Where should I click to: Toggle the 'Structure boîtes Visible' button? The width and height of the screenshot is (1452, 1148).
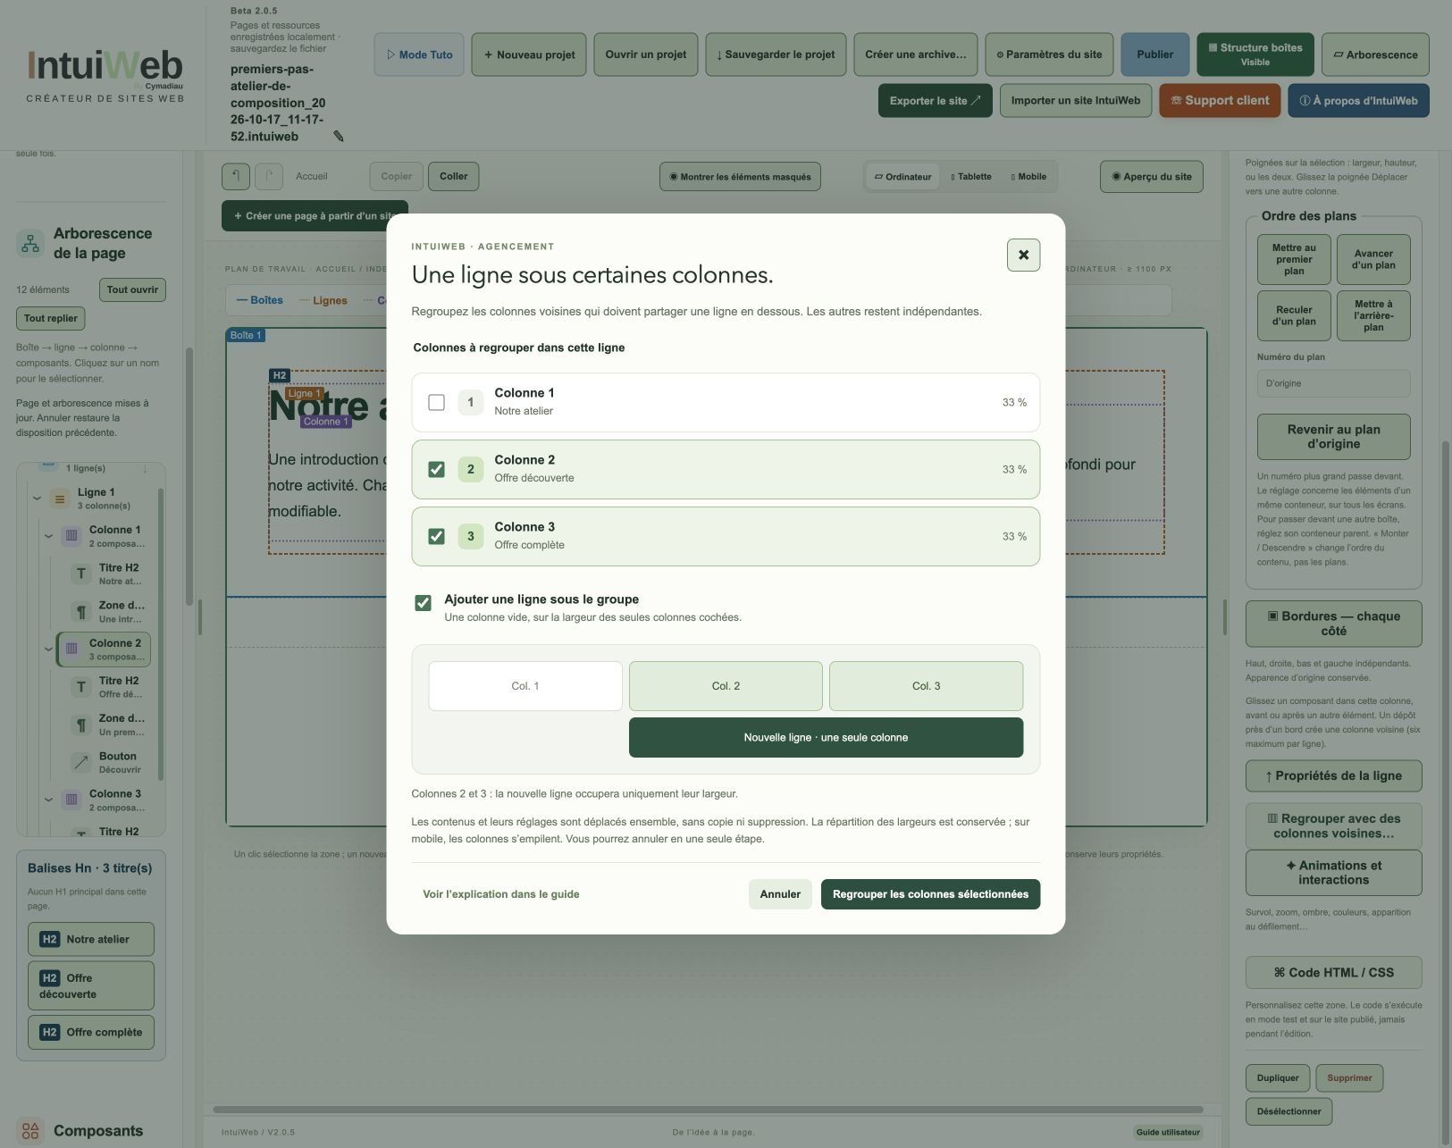pyautogui.click(x=1255, y=54)
